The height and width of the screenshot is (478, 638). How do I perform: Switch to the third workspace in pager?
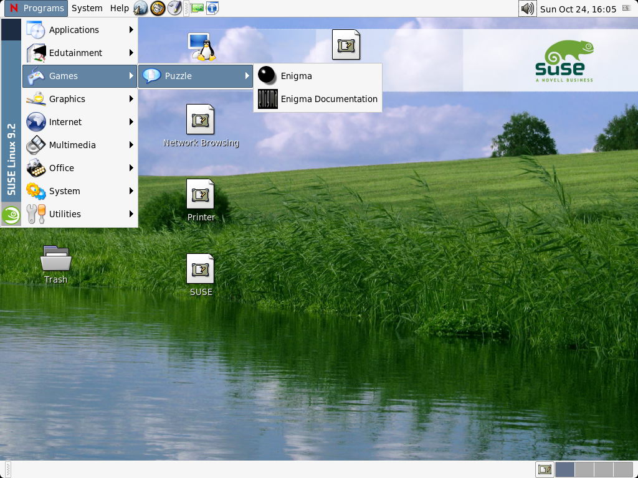603,469
